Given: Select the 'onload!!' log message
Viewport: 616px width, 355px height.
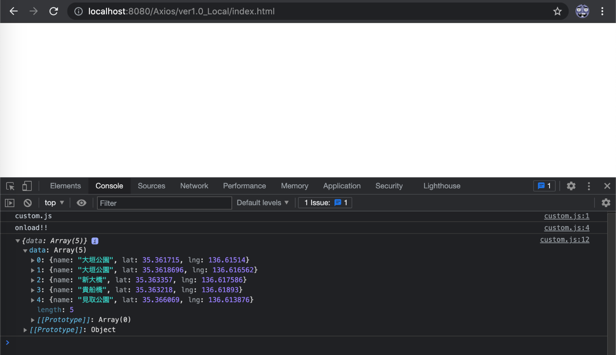Looking at the screenshot, I should (x=31, y=228).
